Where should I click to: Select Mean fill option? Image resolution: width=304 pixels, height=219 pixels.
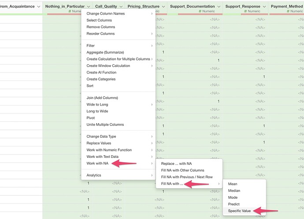coord(233,184)
